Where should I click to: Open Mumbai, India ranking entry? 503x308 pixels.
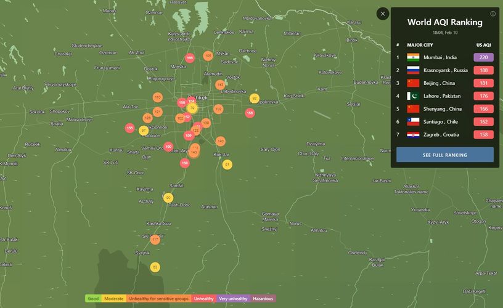(x=440, y=57)
